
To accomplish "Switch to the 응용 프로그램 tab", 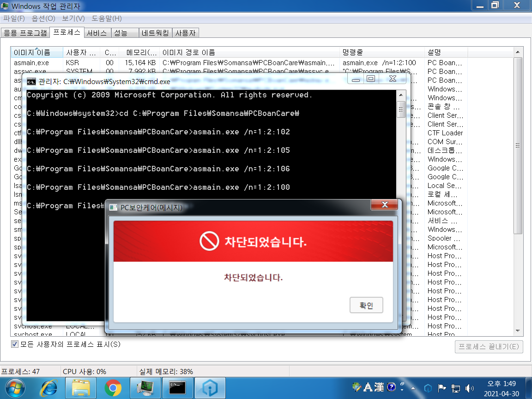I will tap(25, 33).
